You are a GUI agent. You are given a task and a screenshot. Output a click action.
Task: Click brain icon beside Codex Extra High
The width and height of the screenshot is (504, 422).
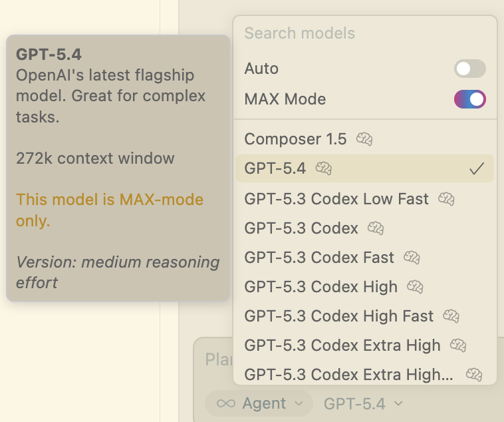457,345
